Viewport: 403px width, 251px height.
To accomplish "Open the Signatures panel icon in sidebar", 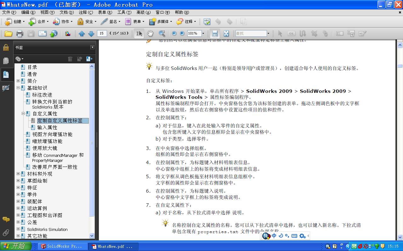I will coord(6,88).
